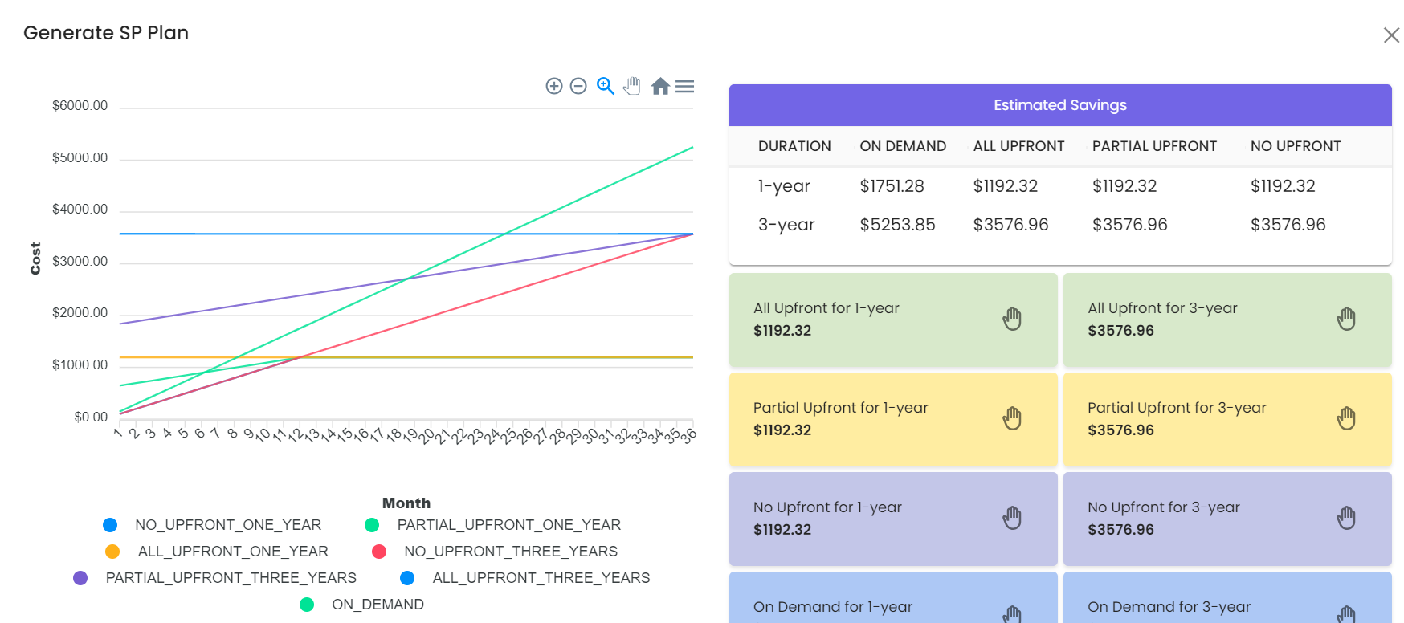This screenshot has width=1404, height=623.
Task: Click hand icon on Partial Upfront 1-year card
Action: pos(1012,418)
